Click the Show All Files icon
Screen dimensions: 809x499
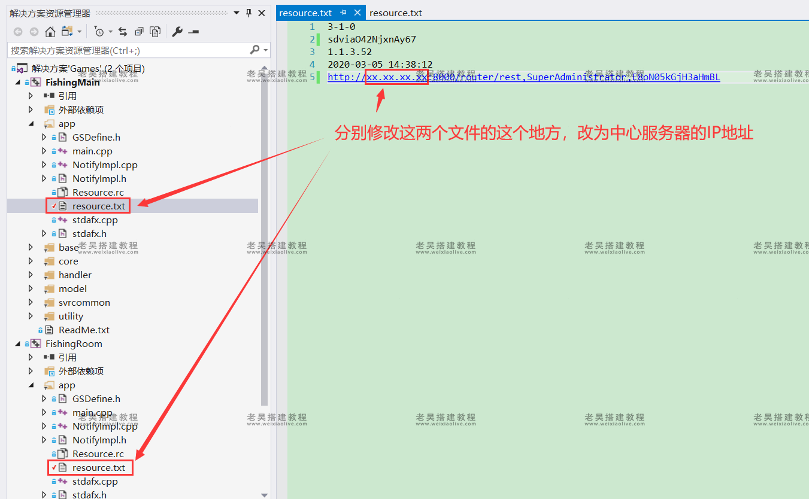[x=139, y=32]
